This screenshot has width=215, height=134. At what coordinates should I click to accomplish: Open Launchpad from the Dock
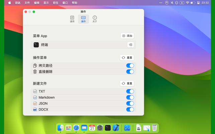click(x=68, y=128)
